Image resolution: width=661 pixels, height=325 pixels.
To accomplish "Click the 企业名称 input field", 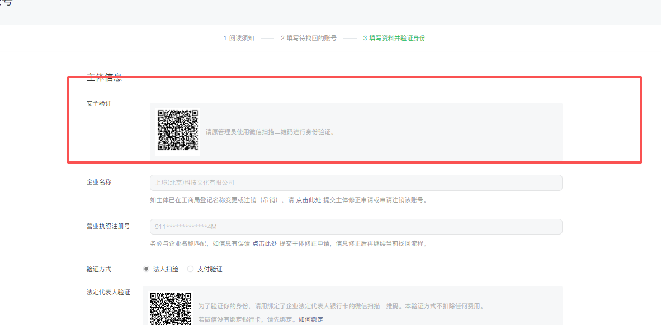I will click(356, 183).
